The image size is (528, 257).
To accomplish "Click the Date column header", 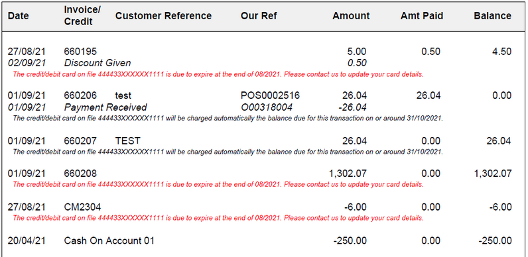I will (x=18, y=16).
